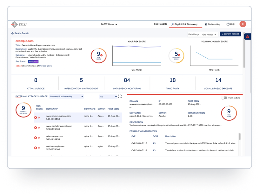Switch to Digital Risk Discovery tab
259x195 pixels.
(186, 24)
